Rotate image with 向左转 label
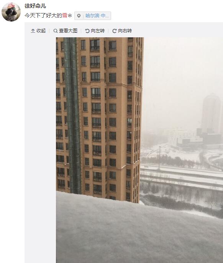Screen dimensions: 223x263 click(x=98, y=31)
